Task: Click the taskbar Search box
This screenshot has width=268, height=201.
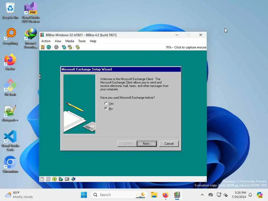Action: (119, 195)
